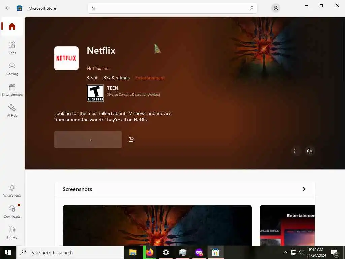Open the network status tray icon
This screenshot has height=259, width=345.
tap(293, 252)
